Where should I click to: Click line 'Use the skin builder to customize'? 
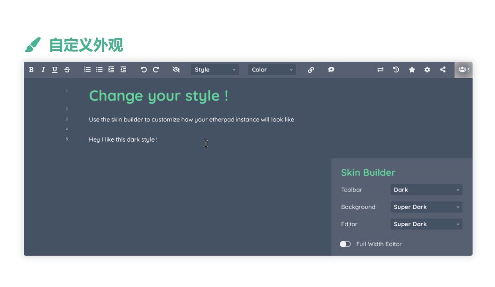pos(191,120)
